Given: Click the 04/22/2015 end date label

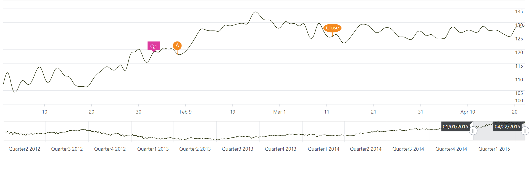Looking at the screenshot, I should point(507,127).
